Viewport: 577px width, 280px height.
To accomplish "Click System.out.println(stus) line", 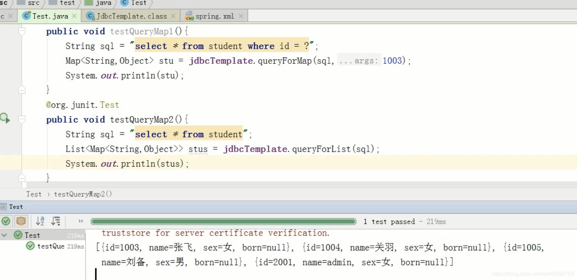I will [127, 164].
